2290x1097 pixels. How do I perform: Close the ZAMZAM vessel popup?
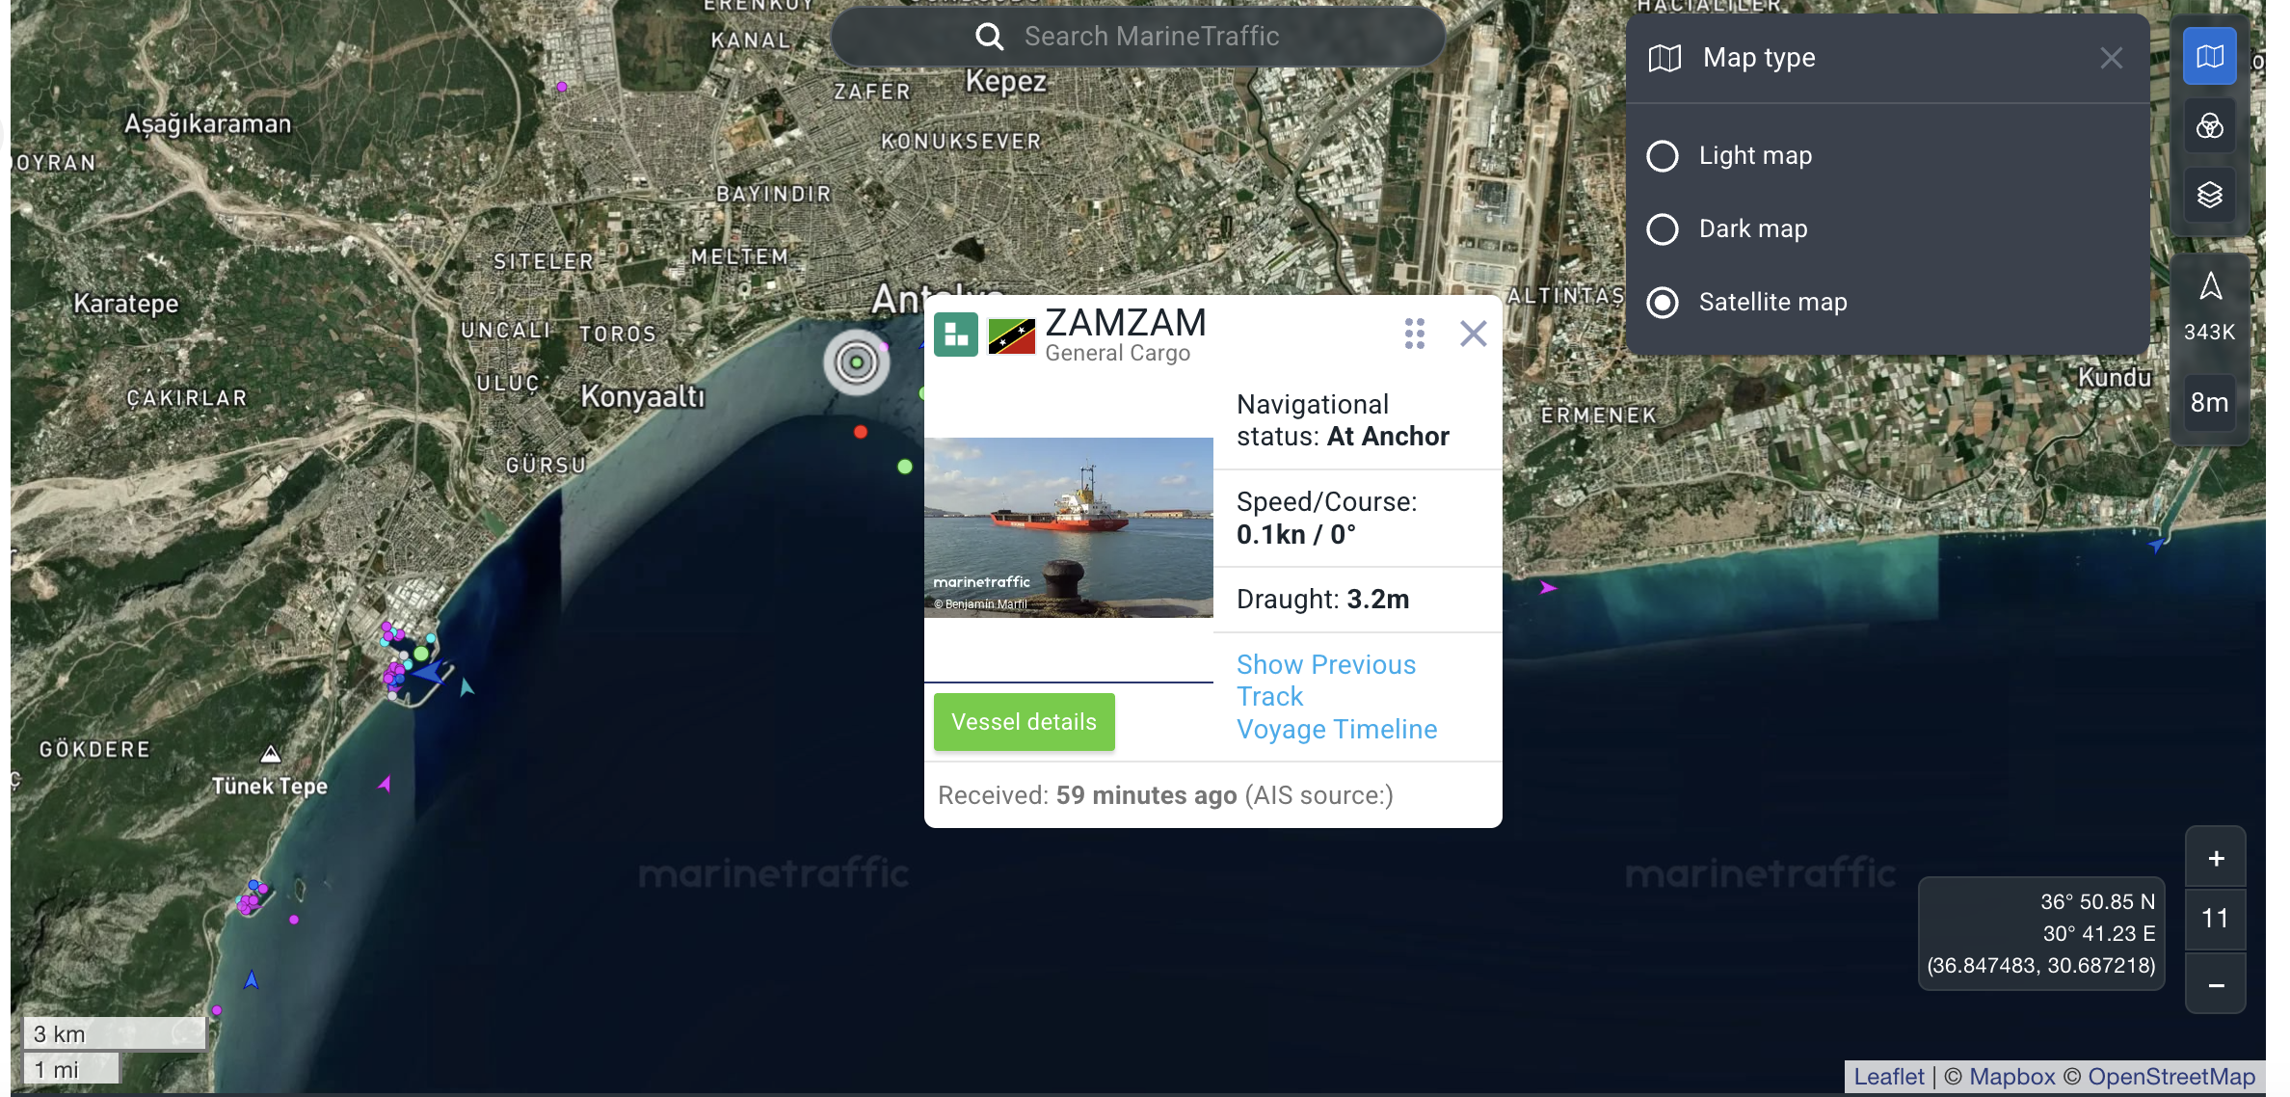1473,334
